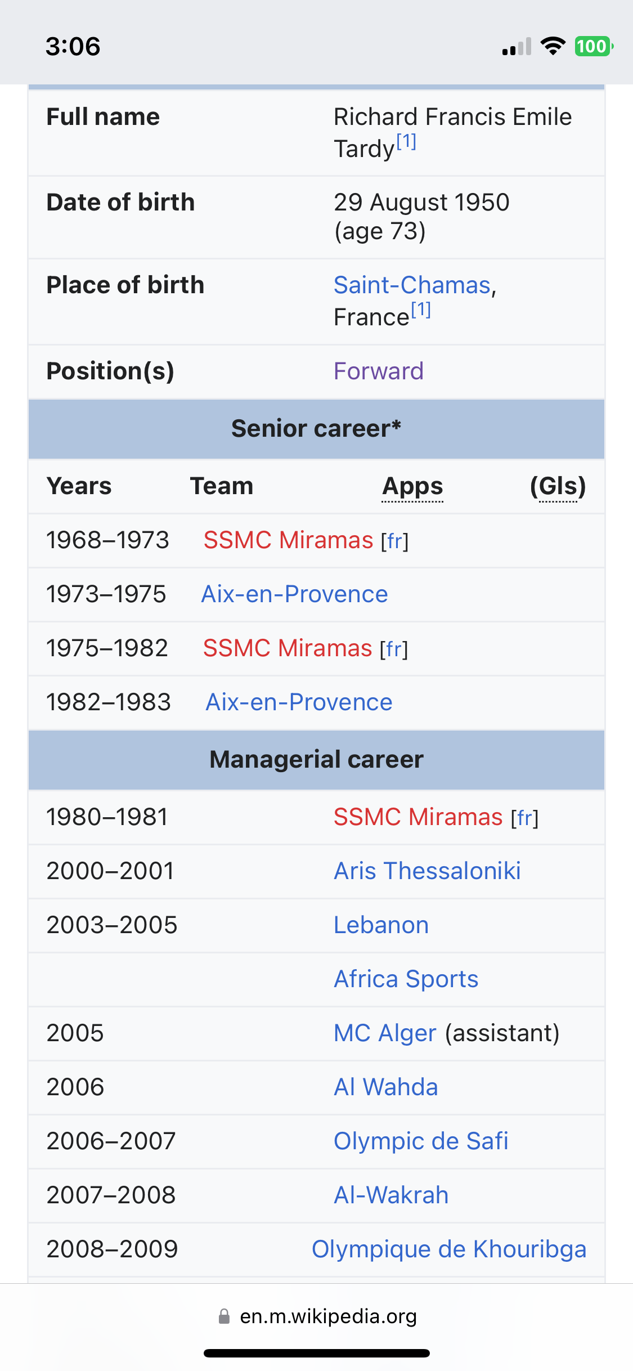The height and width of the screenshot is (1371, 633).
Task: Open the Saint-Chamas birthplace link
Action: click(x=412, y=285)
